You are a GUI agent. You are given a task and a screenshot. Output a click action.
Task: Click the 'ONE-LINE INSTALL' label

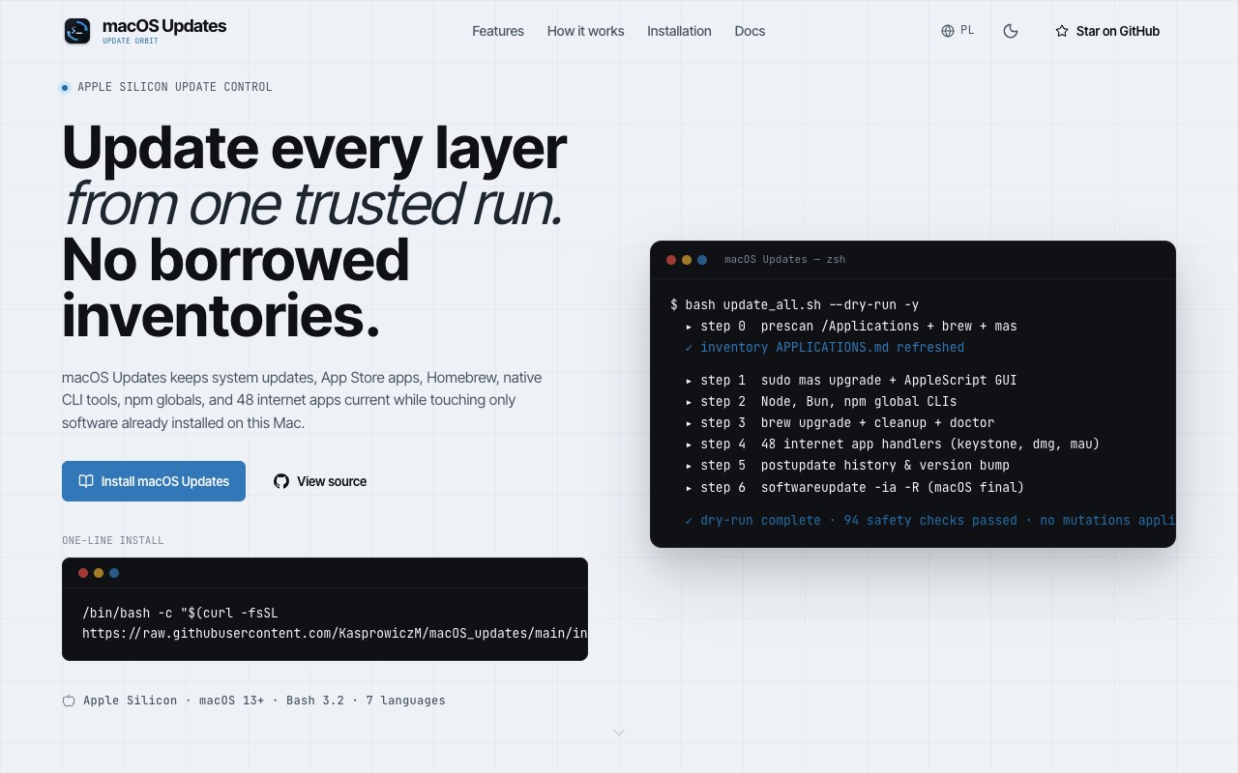pos(113,540)
